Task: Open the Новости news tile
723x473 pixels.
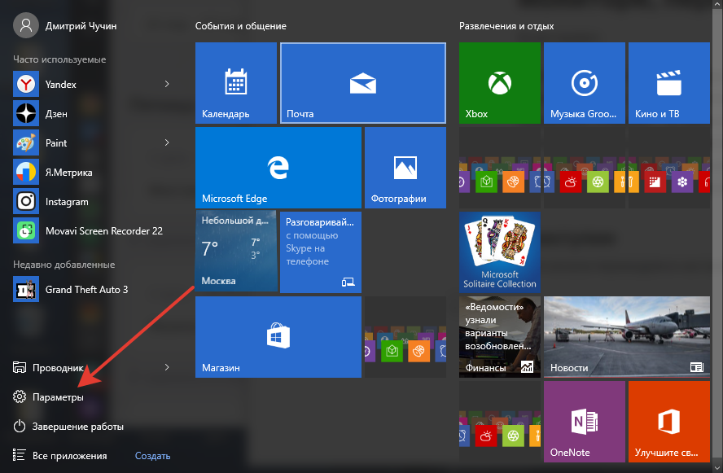Action: 627,337
